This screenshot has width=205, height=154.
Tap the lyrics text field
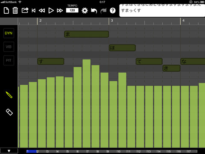click(162, 10)
